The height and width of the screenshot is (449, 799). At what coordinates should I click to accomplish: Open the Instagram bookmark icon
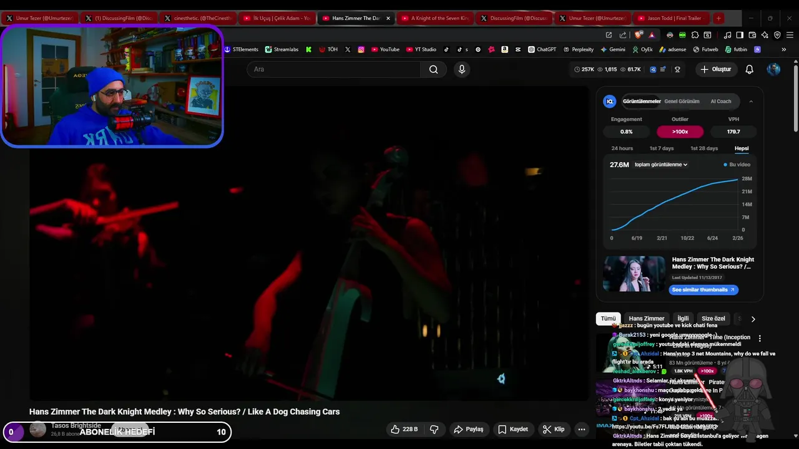click(x=361, y=49)
